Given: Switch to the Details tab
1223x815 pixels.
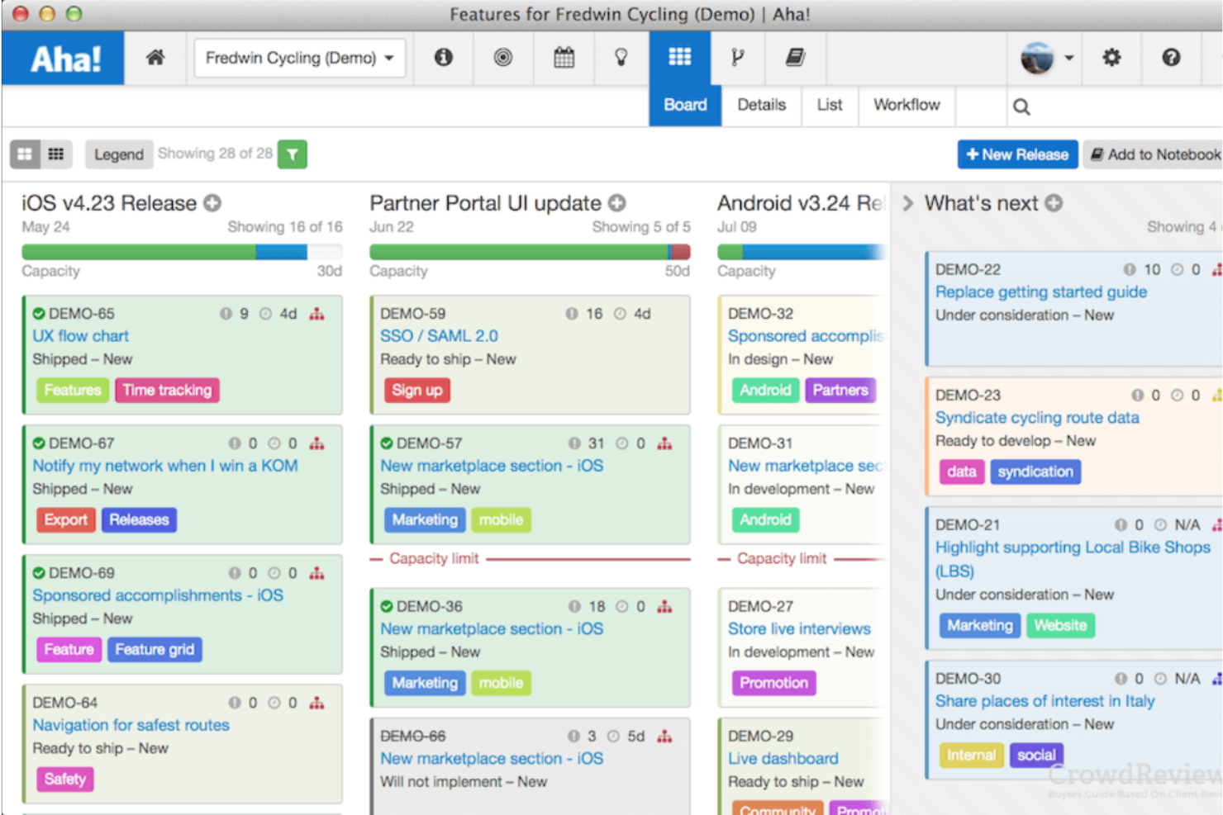Looking at the screenshot, I should tap(762, 105).
